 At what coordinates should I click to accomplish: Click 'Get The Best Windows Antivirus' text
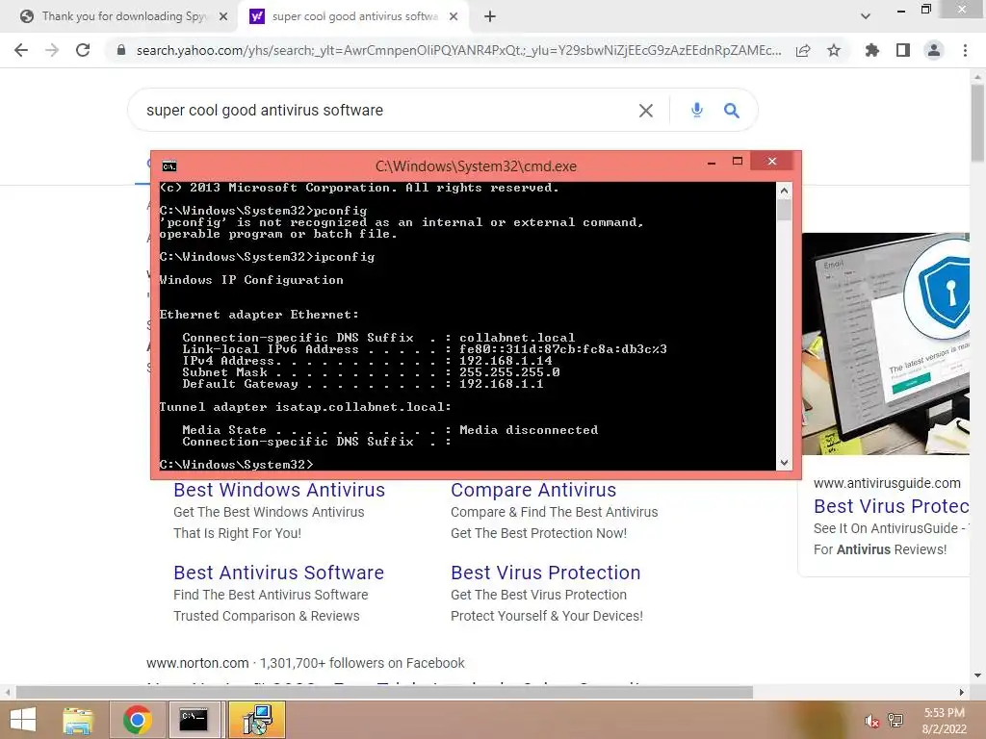269,512
